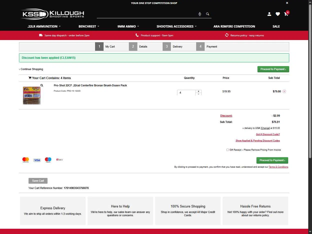
Task: Click the Hassle Free Returns card
Action: pyautogui.click(x=255, y=211)
